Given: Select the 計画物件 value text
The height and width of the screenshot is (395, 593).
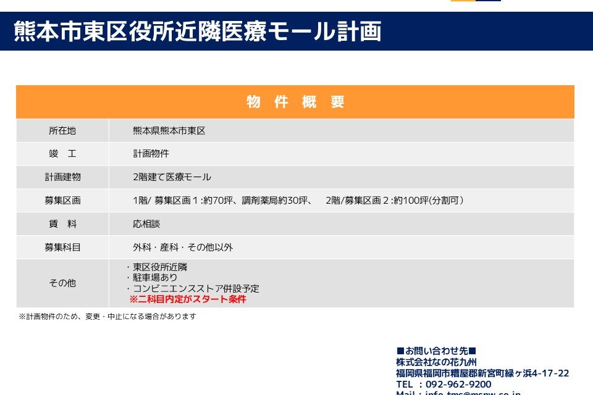Looking at the screenshot, I should pyautogui.click(x=151, y=154).
